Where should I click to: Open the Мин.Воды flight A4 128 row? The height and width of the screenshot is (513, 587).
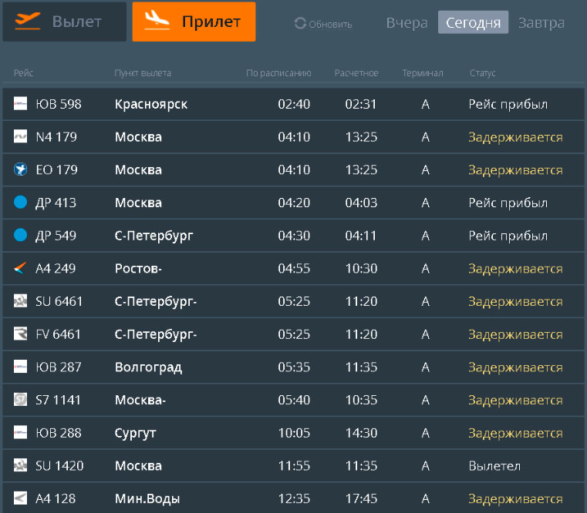(293, 498)
